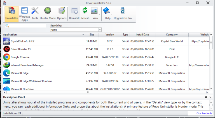Screen dimensions: 215x118
Task: Open the Uninstaller toolbar section
Action: (11, 14)
